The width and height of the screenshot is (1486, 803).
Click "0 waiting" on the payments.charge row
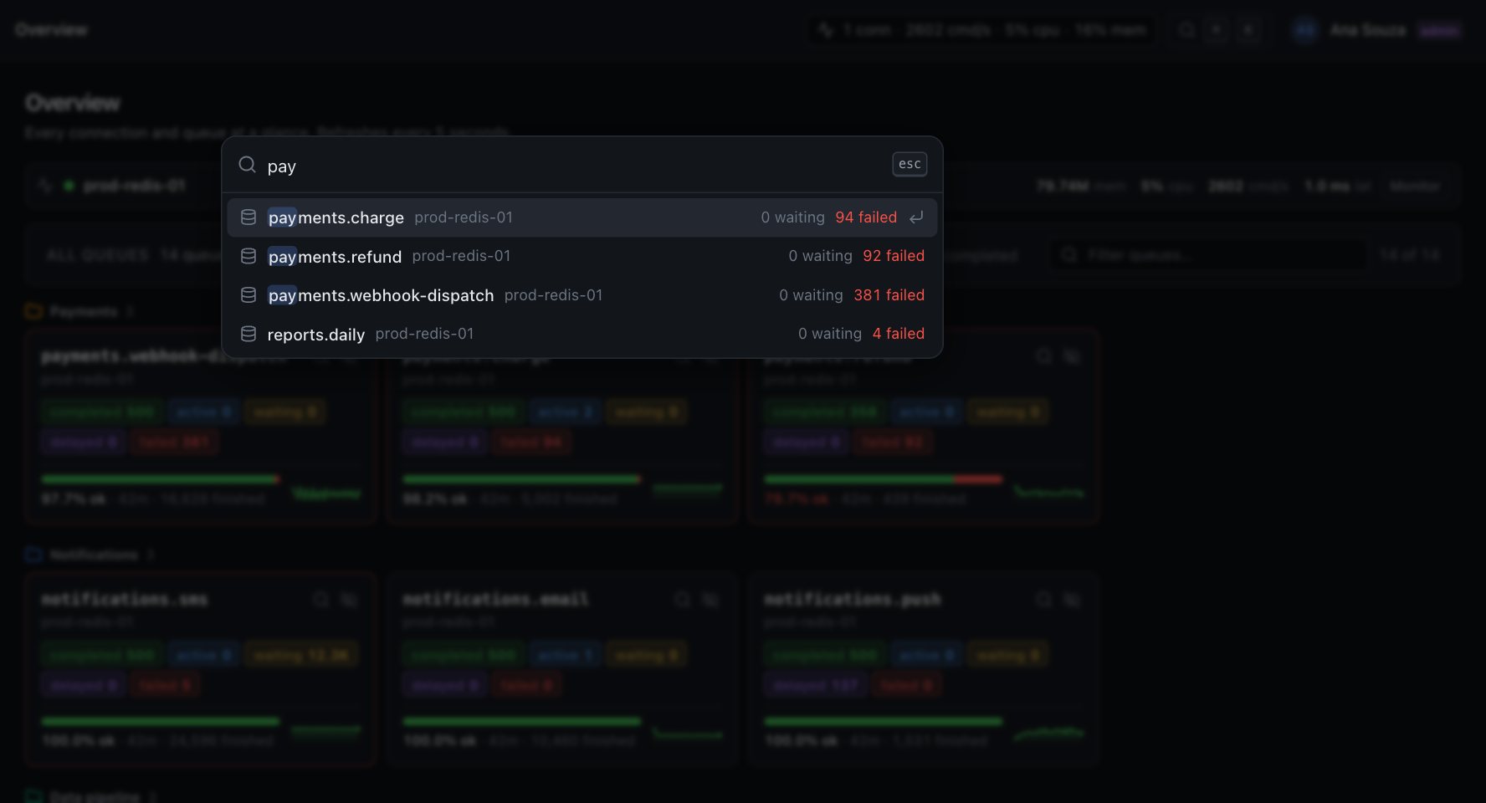click(792, 217)
